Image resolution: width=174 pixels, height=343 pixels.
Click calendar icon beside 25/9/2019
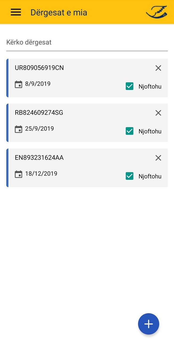coord(18,129)
